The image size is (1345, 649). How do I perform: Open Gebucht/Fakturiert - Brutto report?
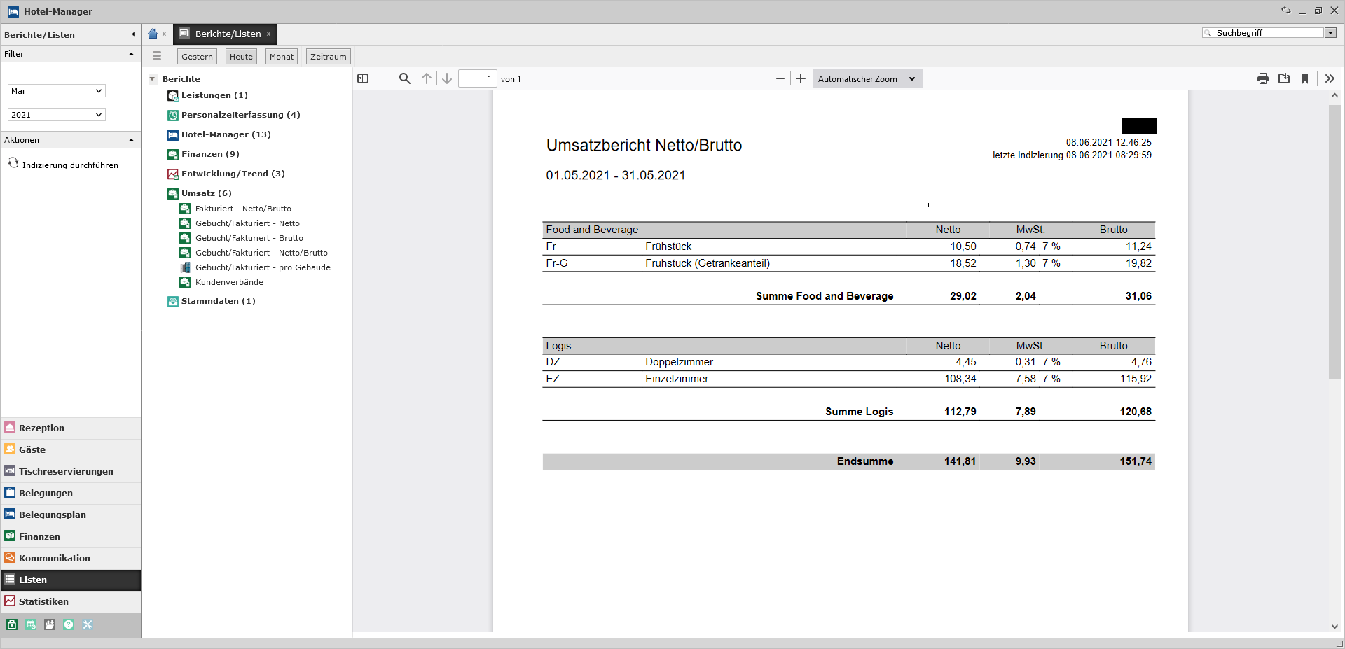249,238
